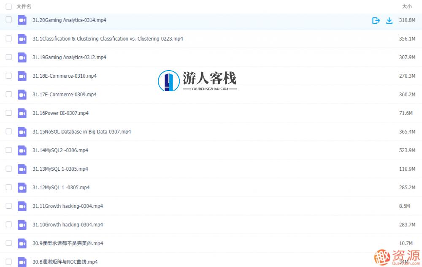The image size is (422, 267).
Task: Check the box for 31.13MySQL 1-0305.mp4
Action: tap(8, 169)
